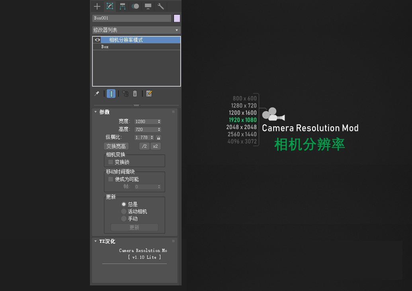Check the 使成为可能 checkbox

(x=111, y=179)
